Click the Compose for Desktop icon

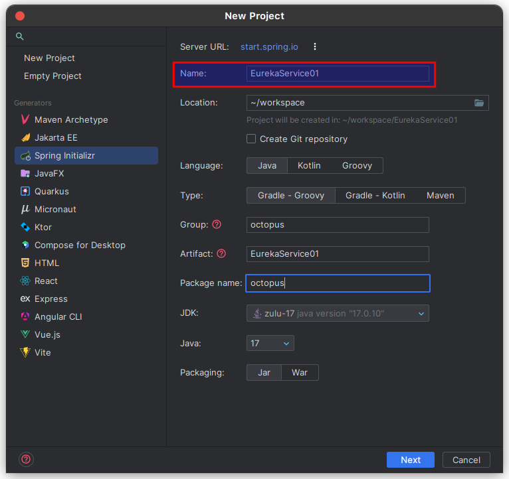coord(25,245)
